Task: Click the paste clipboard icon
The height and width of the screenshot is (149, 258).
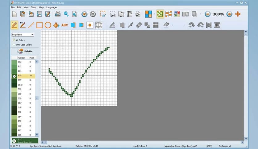Action: click(x=130, y=14)
